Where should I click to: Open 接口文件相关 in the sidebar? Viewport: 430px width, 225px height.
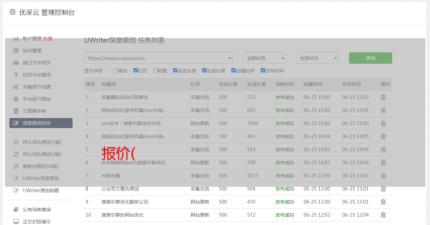tap(37, 63)
